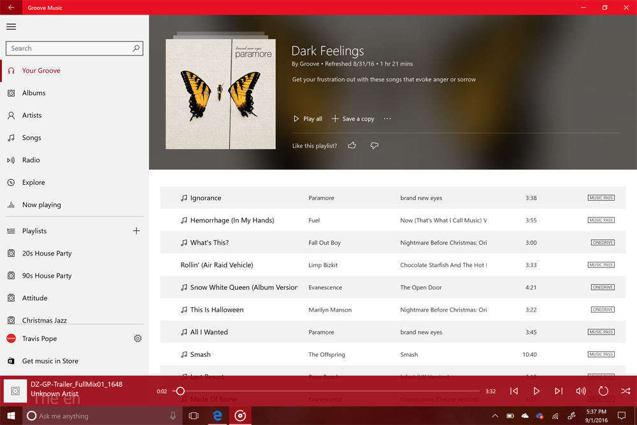Click the Dark Feelings album cover
Viewport: 637px width, 425px height.
[220, 94]
